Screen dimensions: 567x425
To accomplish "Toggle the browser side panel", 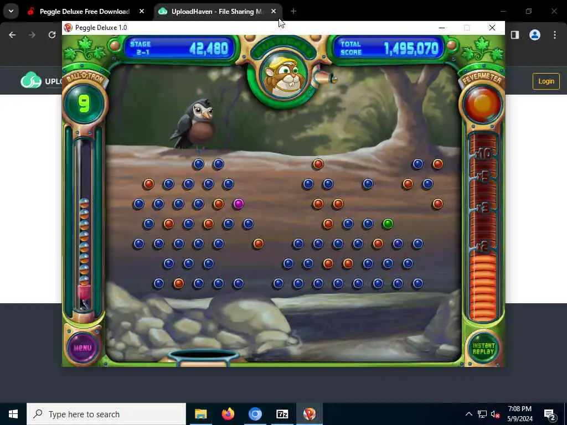I will [x=515, y=35].
